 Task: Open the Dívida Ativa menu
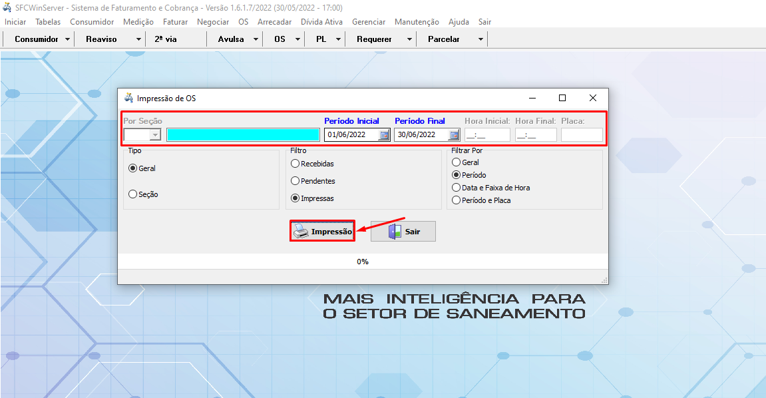pyautogui.click(x=321, y=22)
